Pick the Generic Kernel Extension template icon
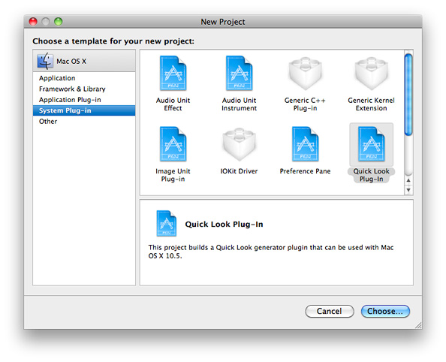The image size is (446, 362). [371, 74]
